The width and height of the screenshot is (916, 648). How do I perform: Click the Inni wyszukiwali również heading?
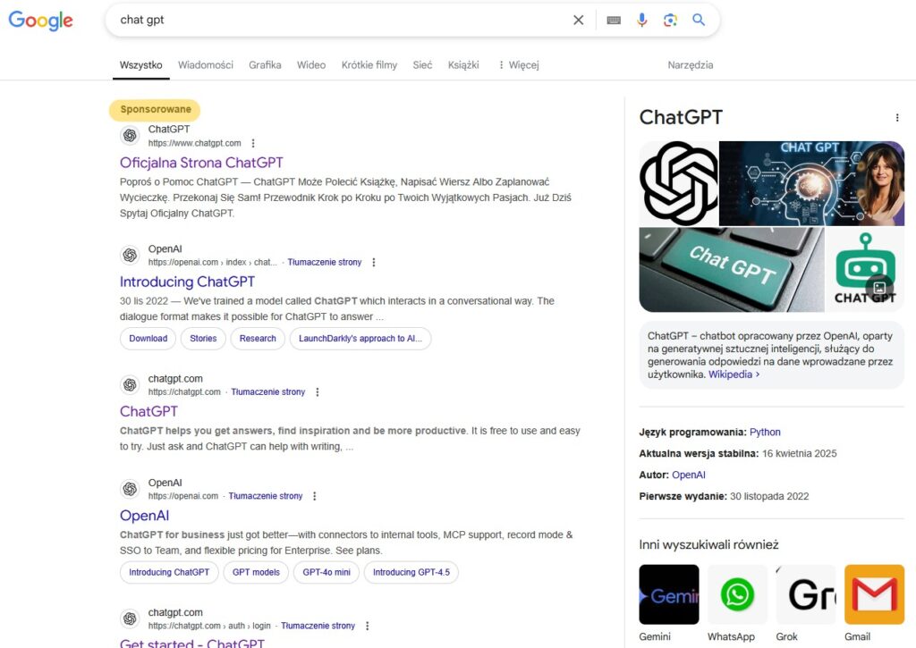708,544
